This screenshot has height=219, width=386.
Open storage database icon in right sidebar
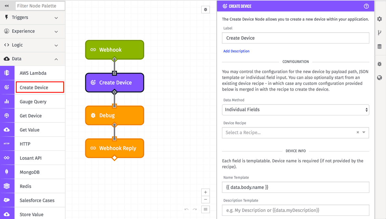click(x=380, y=47)
